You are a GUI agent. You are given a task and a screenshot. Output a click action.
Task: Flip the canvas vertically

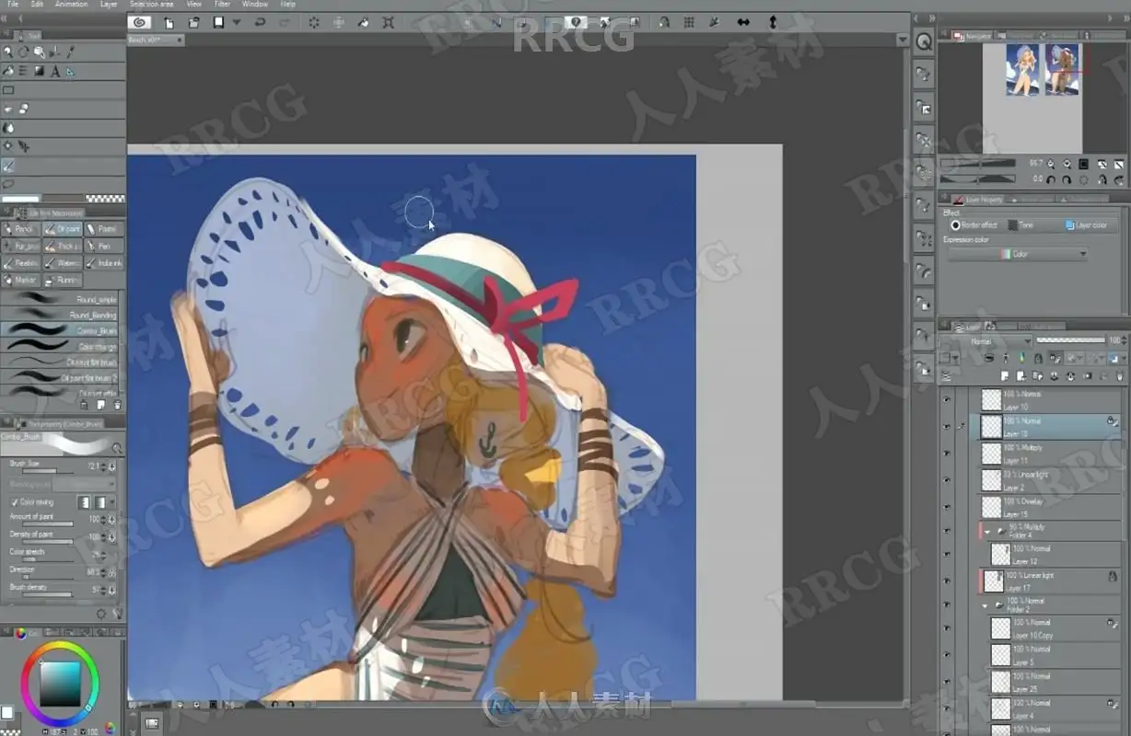point(772,22)
